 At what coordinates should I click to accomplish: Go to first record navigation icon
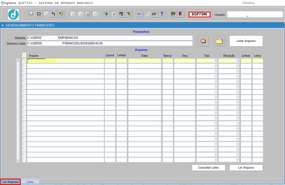coord(73,14)
